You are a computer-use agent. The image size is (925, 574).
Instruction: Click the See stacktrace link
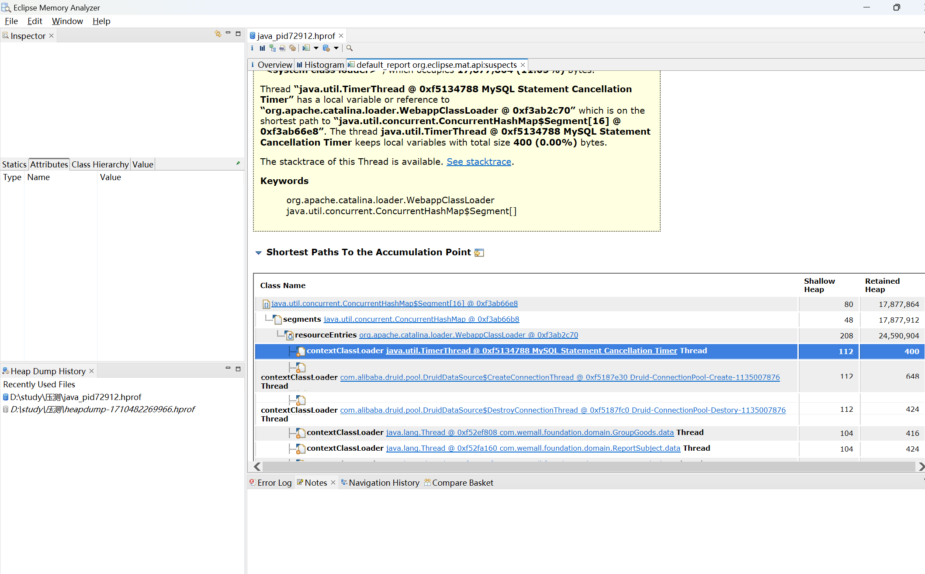[x=478, y=162]
